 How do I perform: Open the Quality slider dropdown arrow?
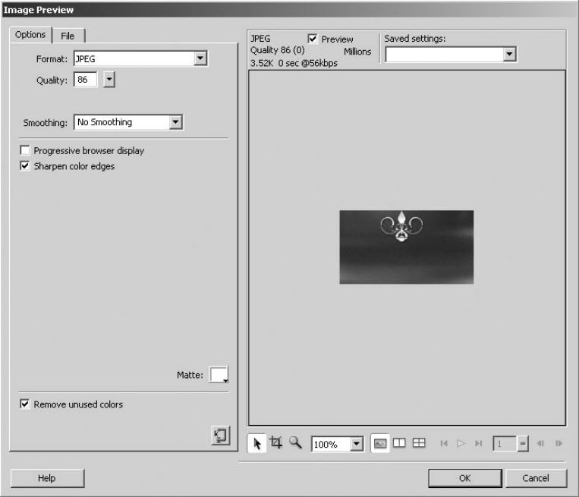(x=109, y=80)
